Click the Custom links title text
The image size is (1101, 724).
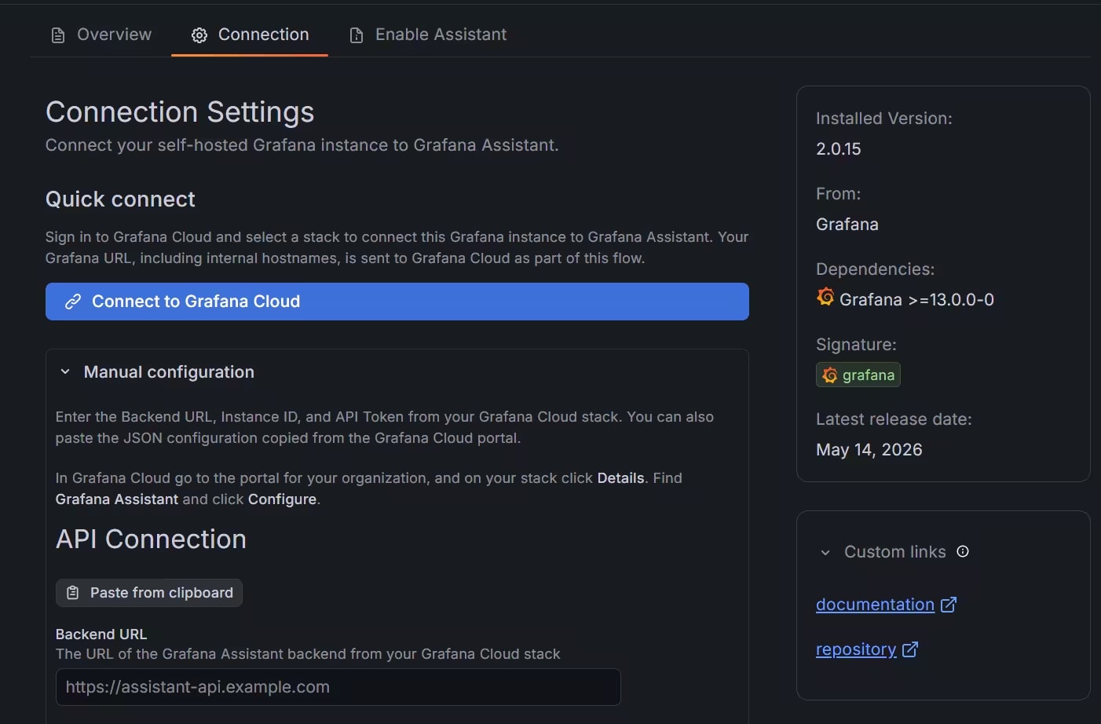(895, 552)
